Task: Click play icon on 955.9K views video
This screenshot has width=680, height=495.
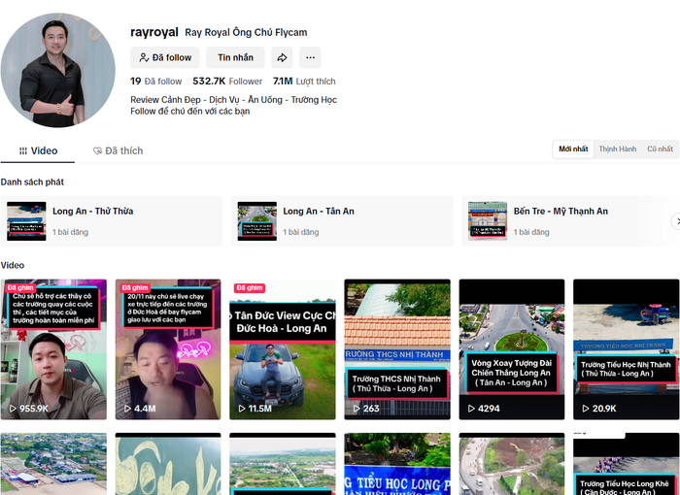Action: coord(13,409)
